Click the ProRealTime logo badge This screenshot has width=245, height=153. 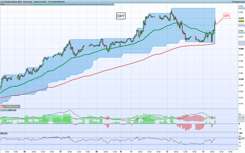pos(10,106)
